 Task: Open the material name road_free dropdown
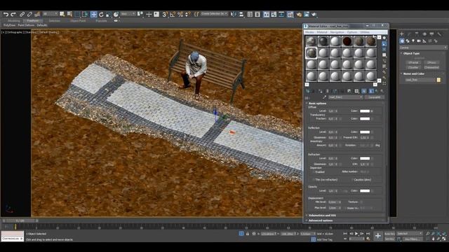coord(345,97)
